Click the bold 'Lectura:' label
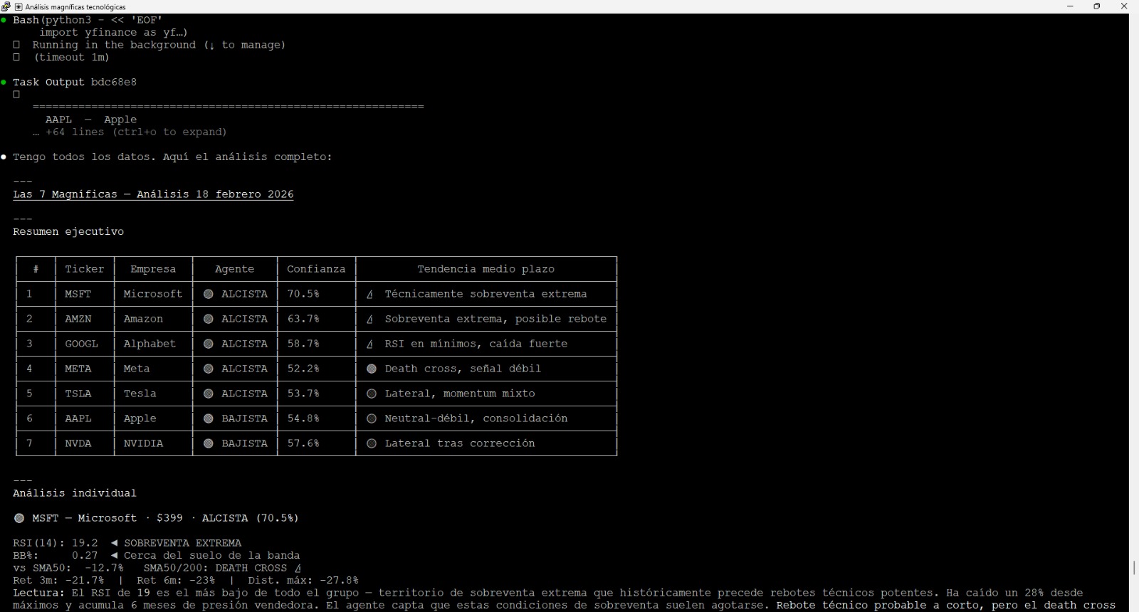This screenshot has width=1139, height=612. pos(38,593)
